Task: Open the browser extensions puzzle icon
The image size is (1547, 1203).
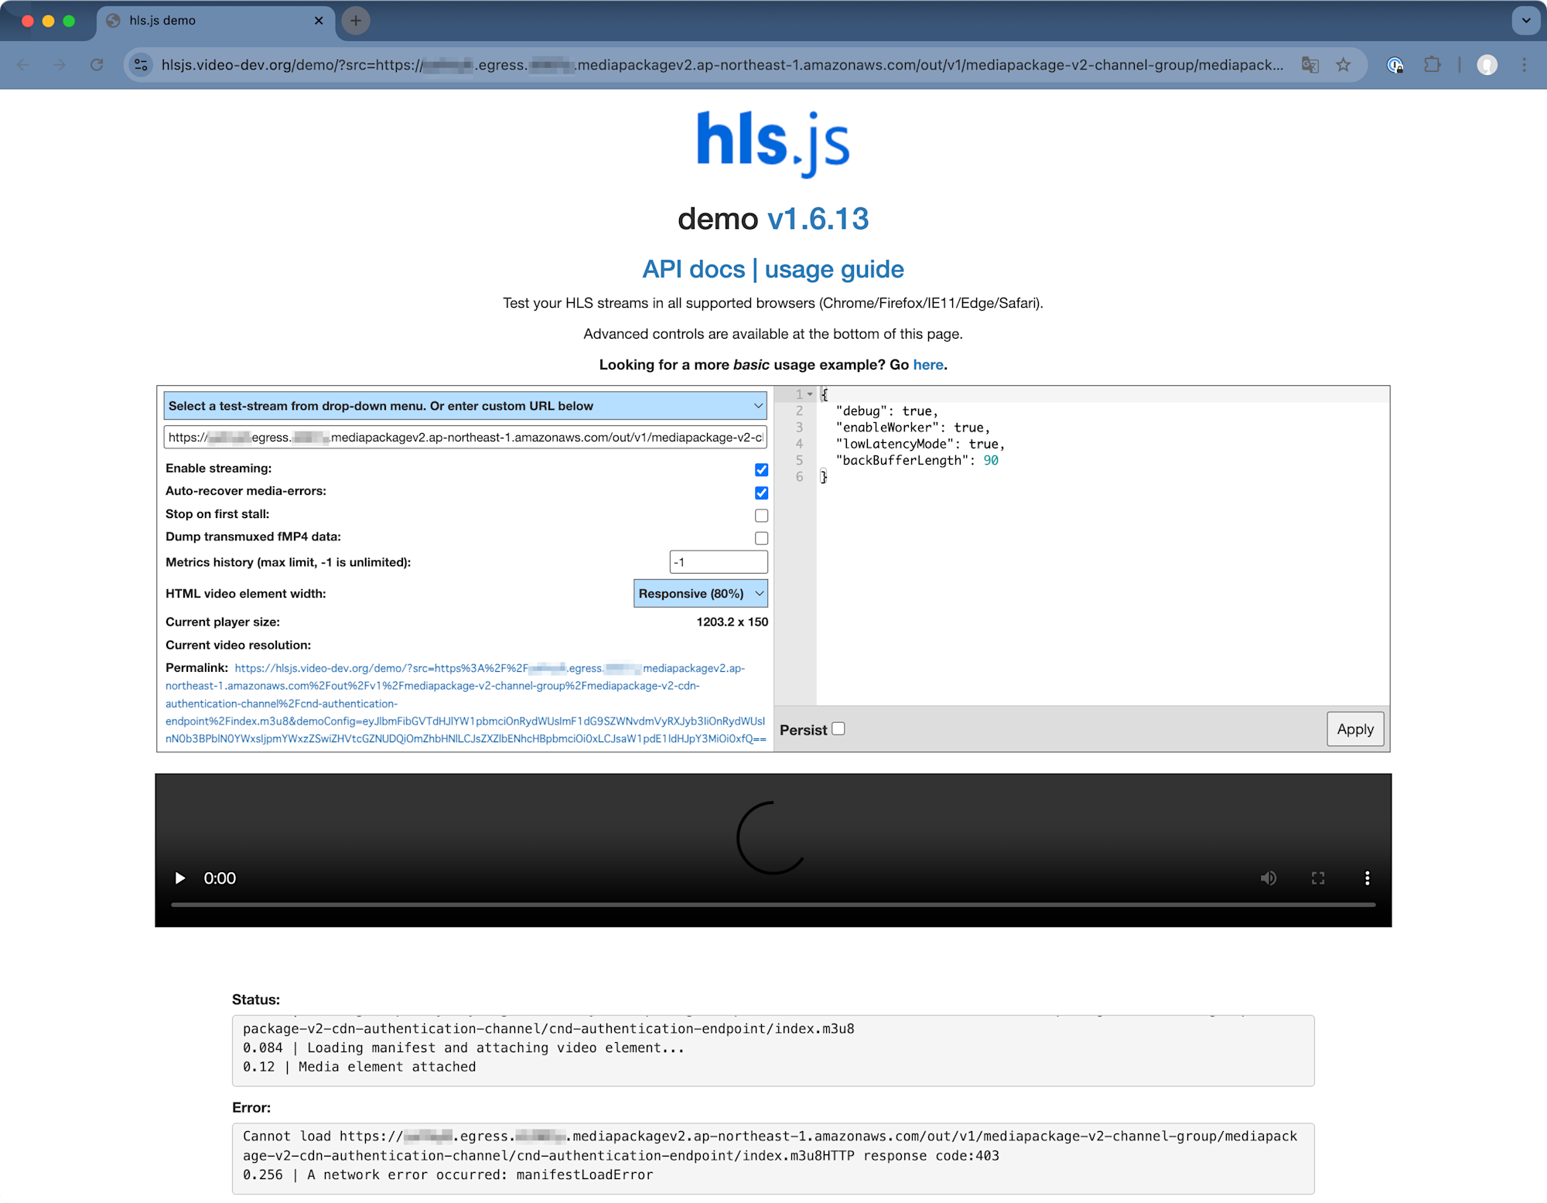Action: [x=1433, y=65]
